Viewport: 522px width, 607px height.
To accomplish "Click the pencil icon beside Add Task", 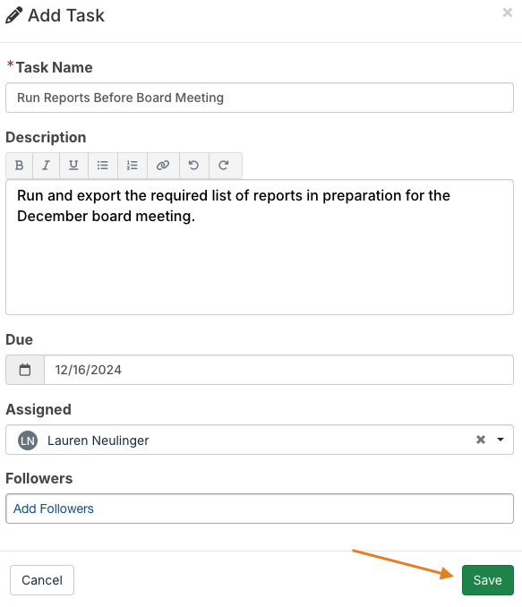I will (x=13, y=15).
